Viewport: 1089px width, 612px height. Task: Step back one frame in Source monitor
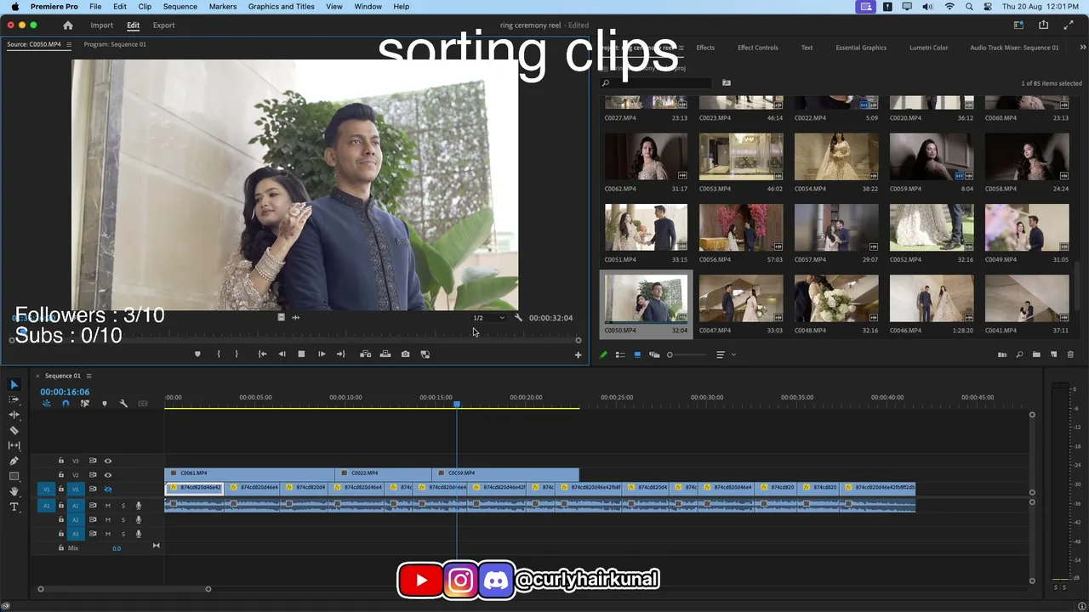[282, 354]
